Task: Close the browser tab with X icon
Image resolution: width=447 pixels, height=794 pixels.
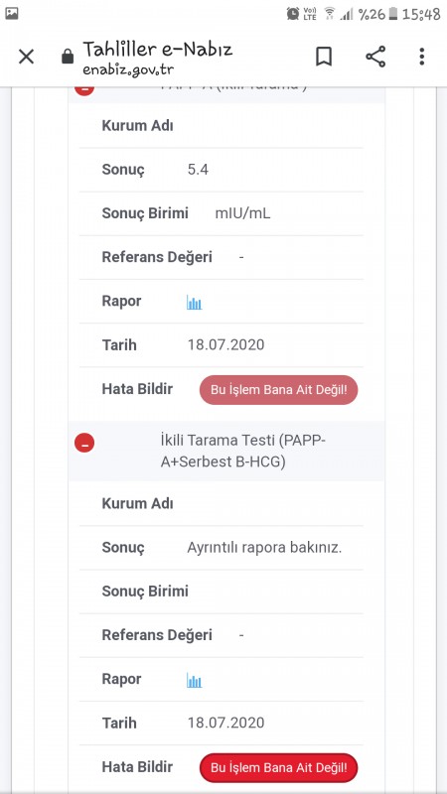Action: click(27, 57)
